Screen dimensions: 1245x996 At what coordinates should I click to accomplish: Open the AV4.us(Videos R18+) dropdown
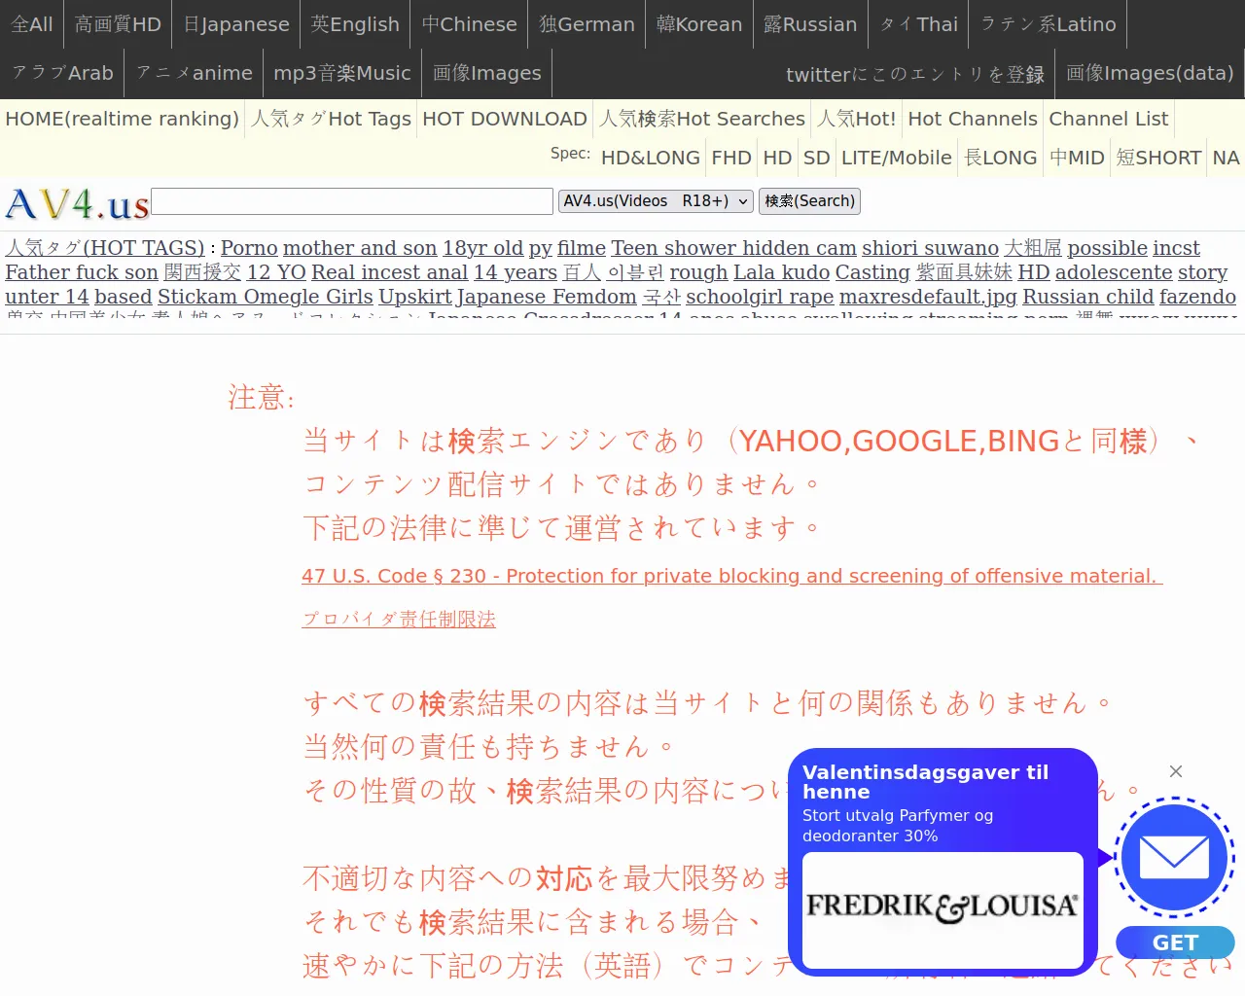tap(656, 201)
